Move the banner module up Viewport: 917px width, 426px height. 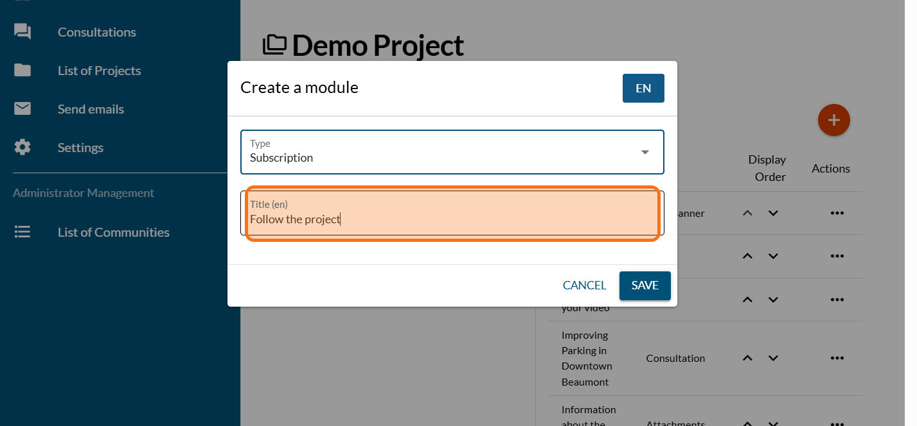coord(747,214)
